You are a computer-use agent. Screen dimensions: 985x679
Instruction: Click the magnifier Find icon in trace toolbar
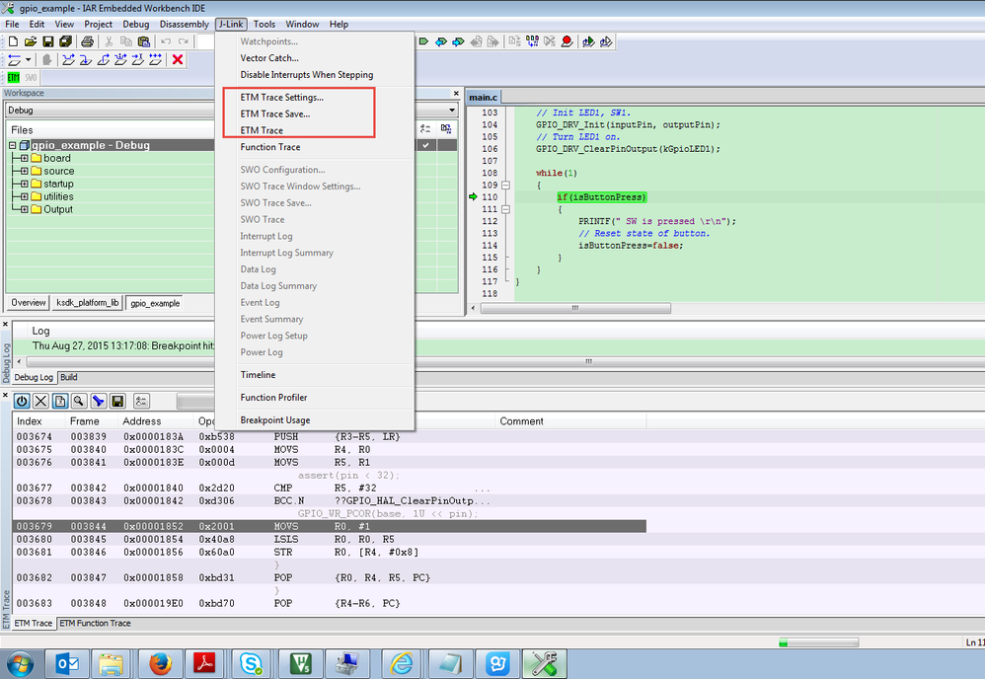coord(79,401)
